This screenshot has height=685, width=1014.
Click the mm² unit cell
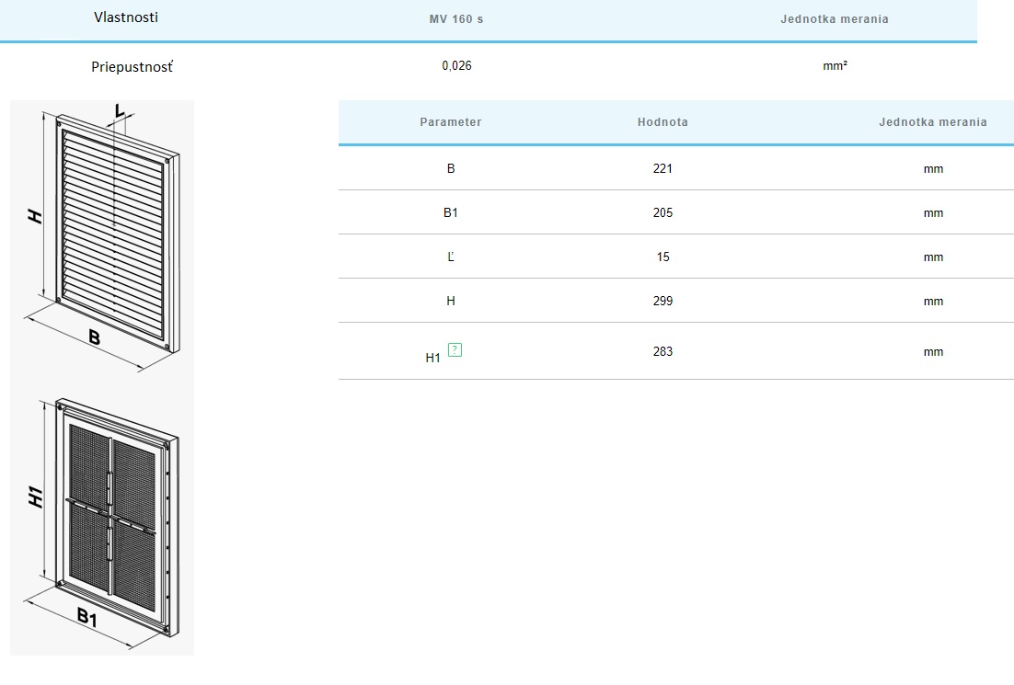tap(835, 66)
